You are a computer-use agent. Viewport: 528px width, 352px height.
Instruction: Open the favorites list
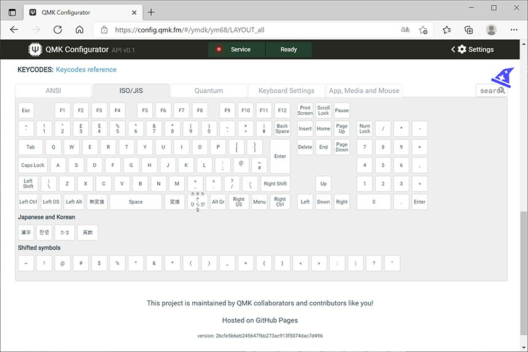tap(447, 29)
